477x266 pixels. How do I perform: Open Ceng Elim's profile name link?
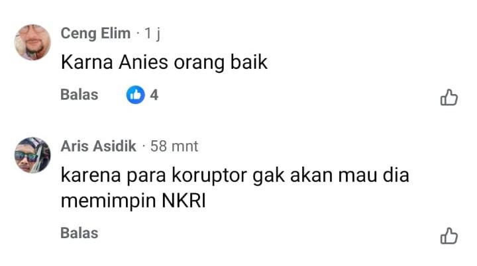coord(95,34)
